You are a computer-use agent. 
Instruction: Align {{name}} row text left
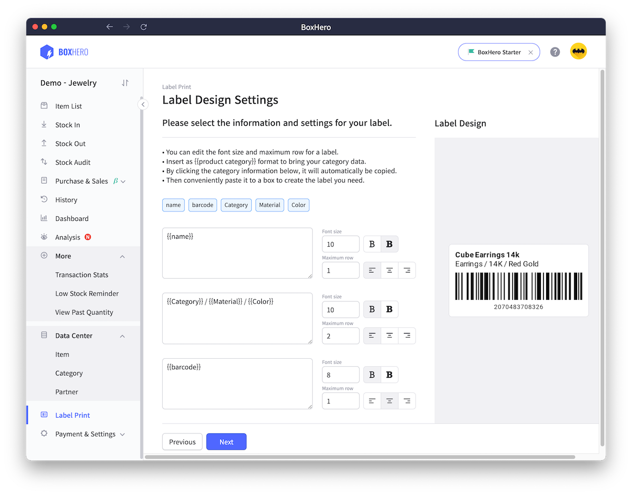pos(372,270)
